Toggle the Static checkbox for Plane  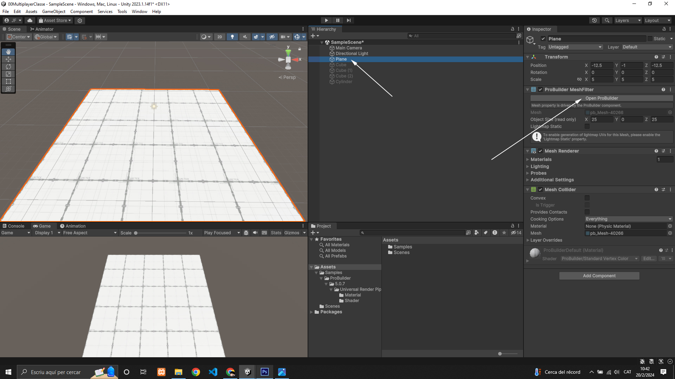pos(650,39)
